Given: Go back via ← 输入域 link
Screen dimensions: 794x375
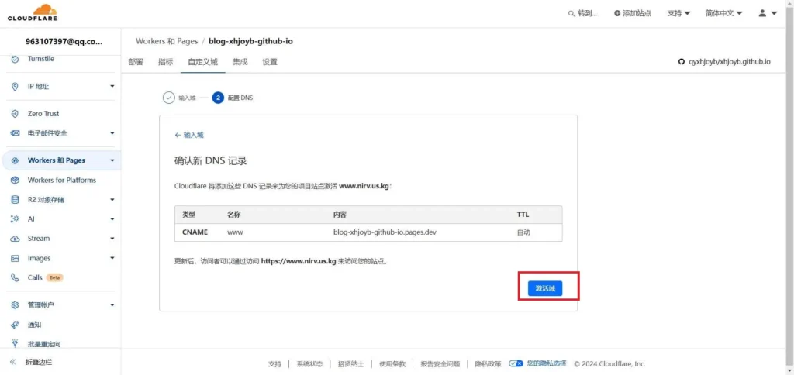Looking at the screenshot, I should tap(189, 135).
